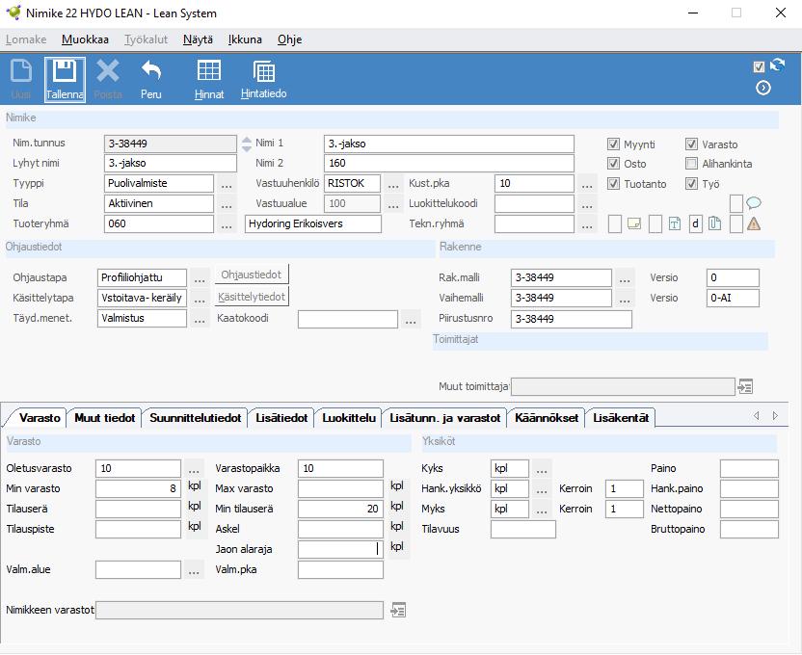Save the item with Tallenna
802x655 pixels.
pyautogui.click(x=65, y=79)
